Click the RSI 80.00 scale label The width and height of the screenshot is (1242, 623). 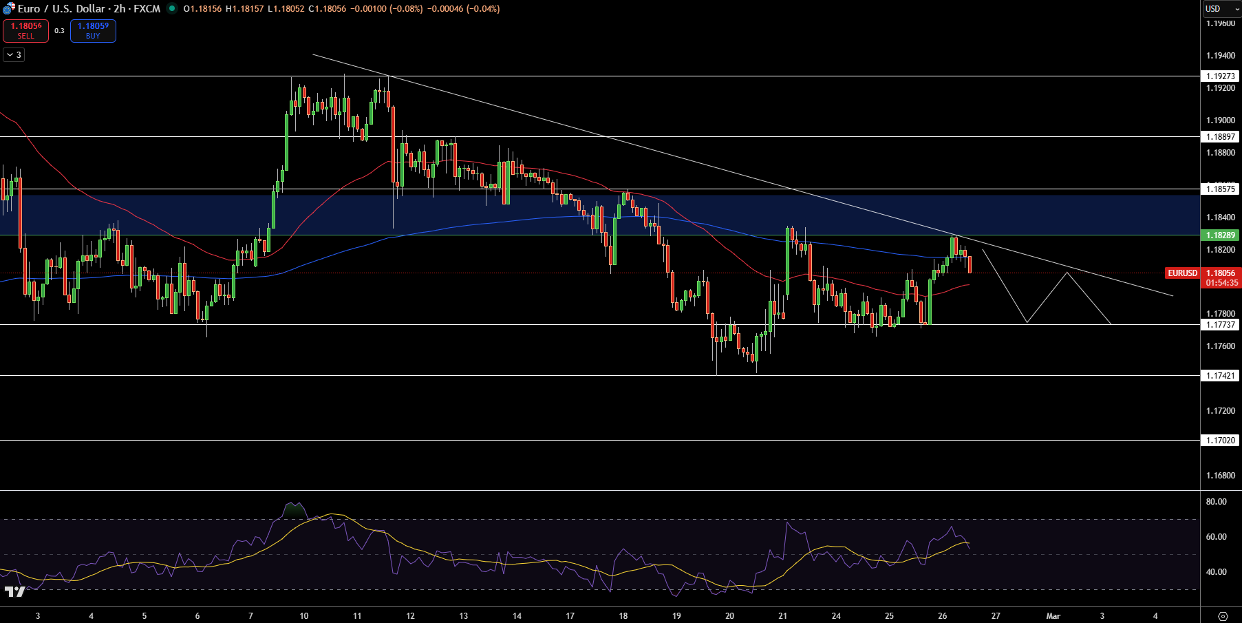click(x=1216, y=502)
